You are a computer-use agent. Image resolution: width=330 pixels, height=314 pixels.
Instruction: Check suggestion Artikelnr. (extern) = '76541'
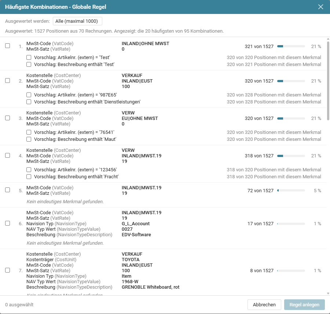click(29, 132)
